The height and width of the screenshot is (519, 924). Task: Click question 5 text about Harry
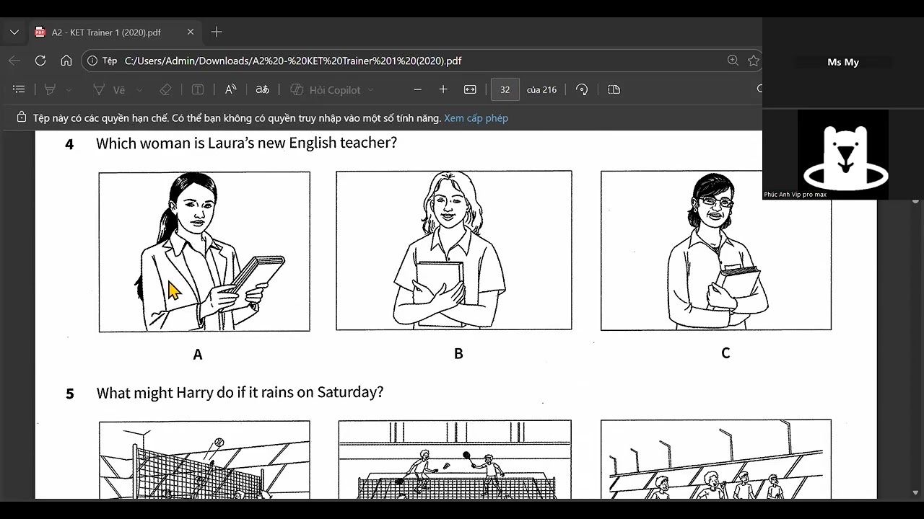click(240, 392)
